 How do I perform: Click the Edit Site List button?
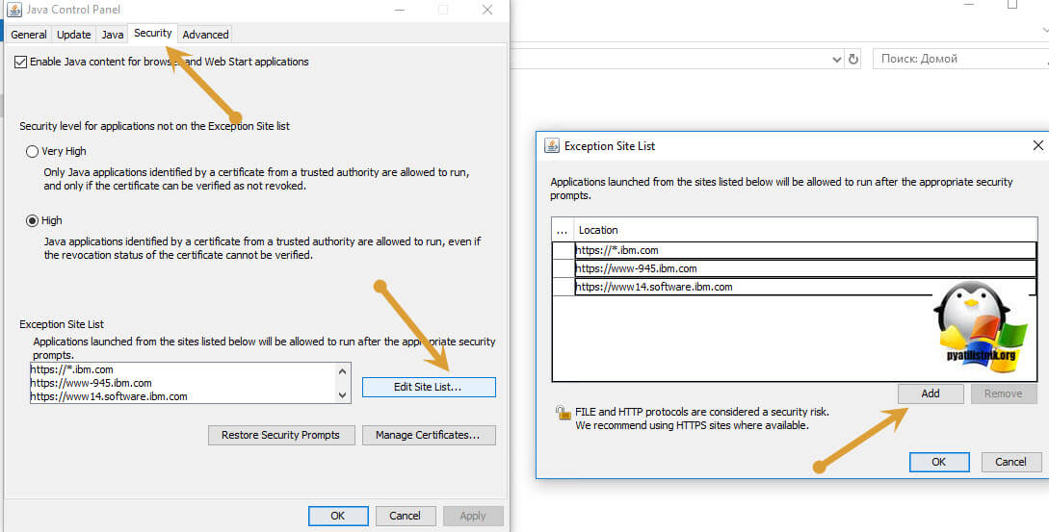429,387
